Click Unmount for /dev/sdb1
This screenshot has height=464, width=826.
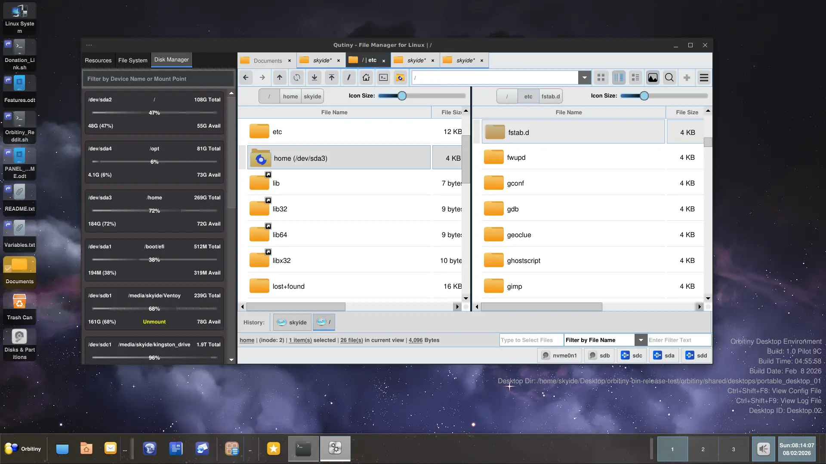(x=154, y=322)
